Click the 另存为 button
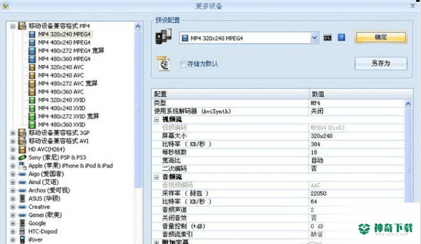This screenshot has width=421, height=244. [x=381, y=64]
